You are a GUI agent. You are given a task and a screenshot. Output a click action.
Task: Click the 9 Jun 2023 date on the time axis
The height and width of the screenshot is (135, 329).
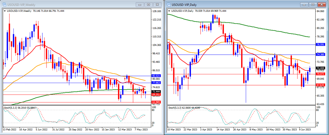[305, 129]
